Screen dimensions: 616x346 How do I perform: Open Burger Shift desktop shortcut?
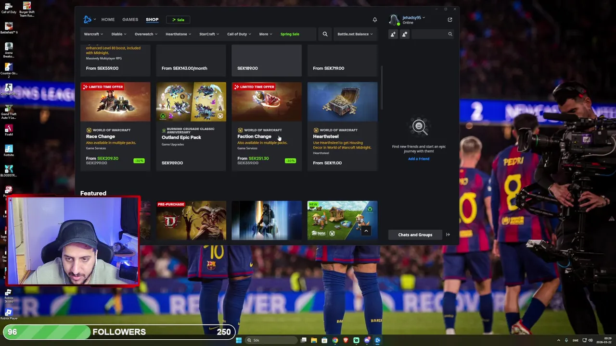(26, 9)
